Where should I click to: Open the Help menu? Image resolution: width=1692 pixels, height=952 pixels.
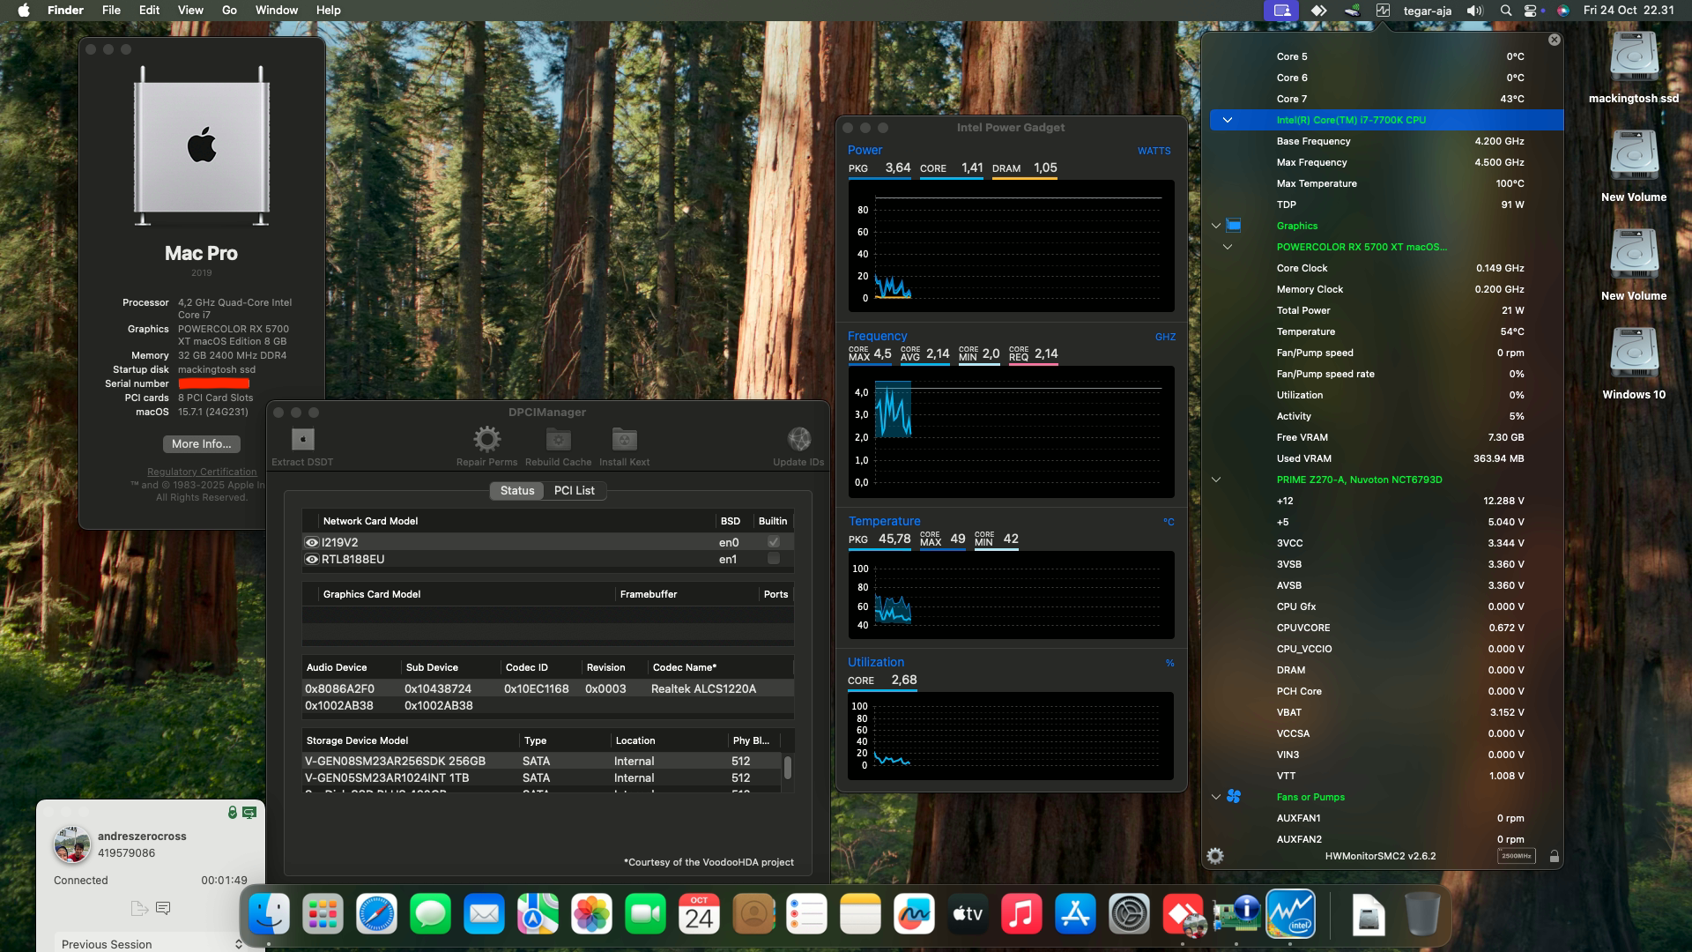click(329, 11)
